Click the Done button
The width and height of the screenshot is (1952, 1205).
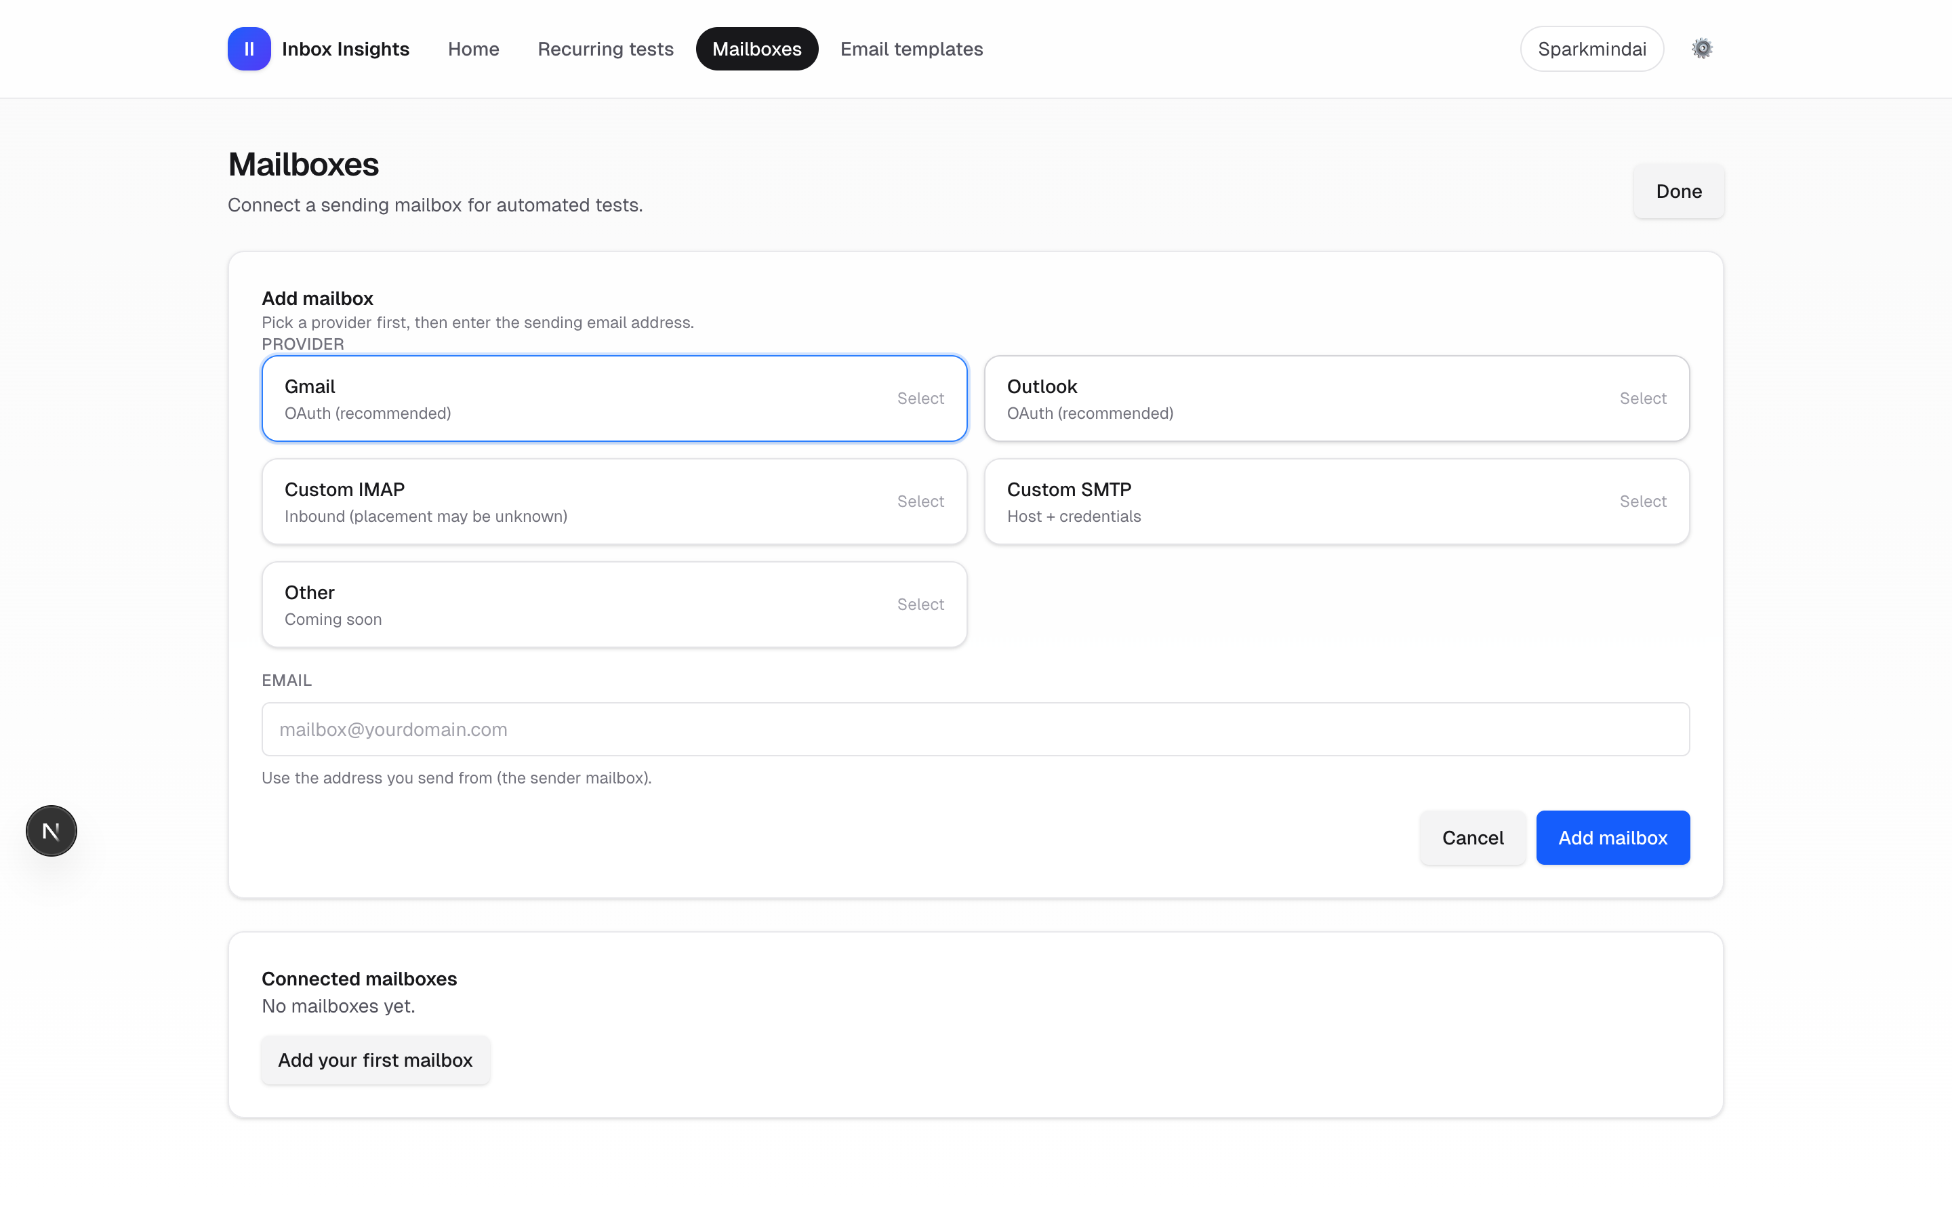pyautogui.click(x=1677, y=191)
